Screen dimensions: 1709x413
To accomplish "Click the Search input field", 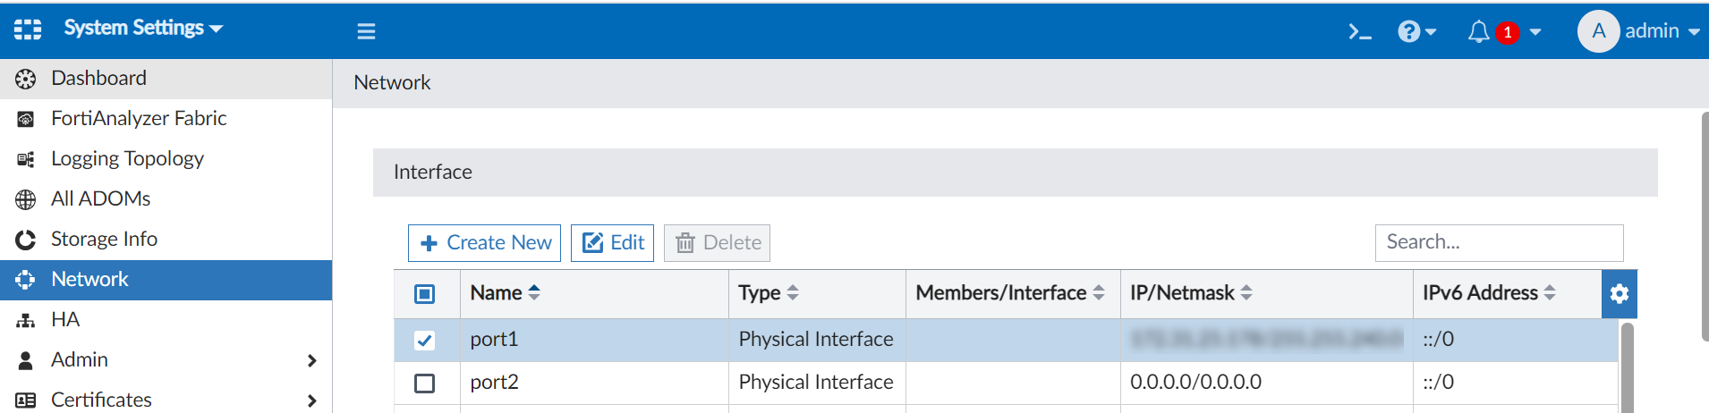I will [x=1499, y=242].
